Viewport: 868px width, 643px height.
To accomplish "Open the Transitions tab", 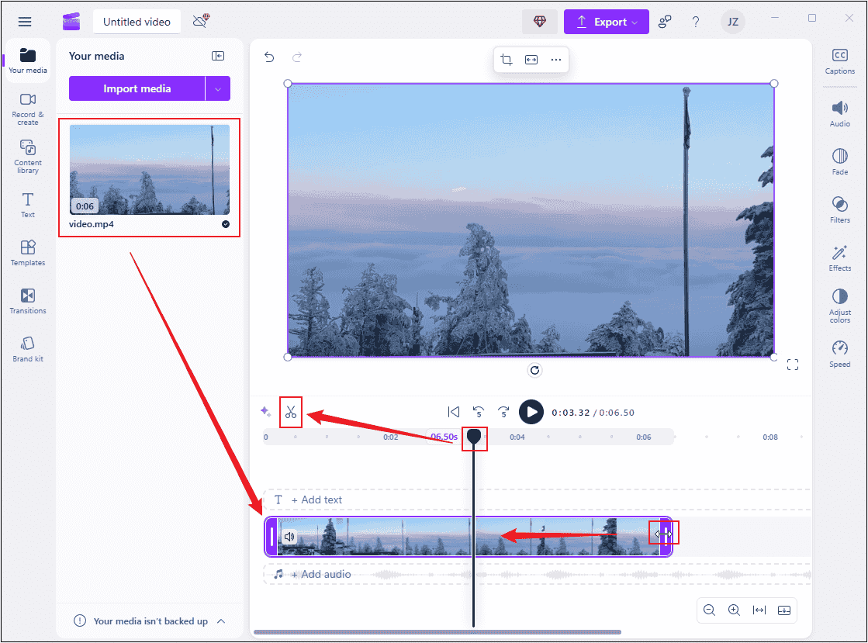I will point(28,301).
